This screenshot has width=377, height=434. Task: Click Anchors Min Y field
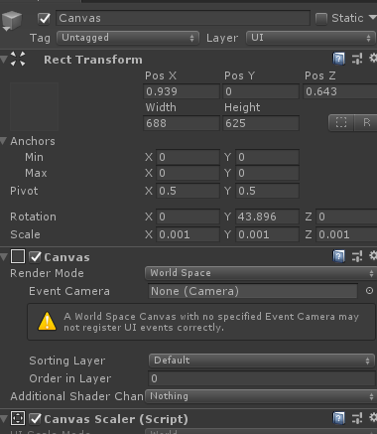pos(267,157)
